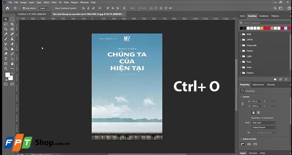
Task: Switch to the Untitled-1 document tab
Action: (32, 14)
